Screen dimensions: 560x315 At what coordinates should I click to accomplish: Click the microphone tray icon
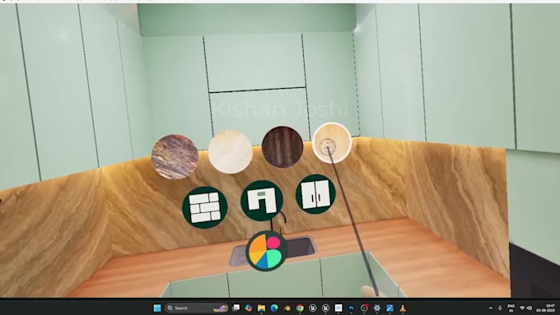click(x=500, y=308)
